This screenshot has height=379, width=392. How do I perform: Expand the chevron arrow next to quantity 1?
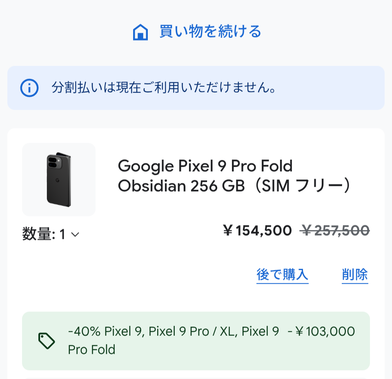click(x=75, y=235)
